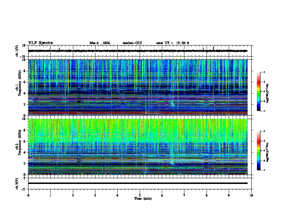Viewport: 283px width, 219px height.
Task: Click the ch.1 spectrogram color scale bar
Action: click(258, 92)
